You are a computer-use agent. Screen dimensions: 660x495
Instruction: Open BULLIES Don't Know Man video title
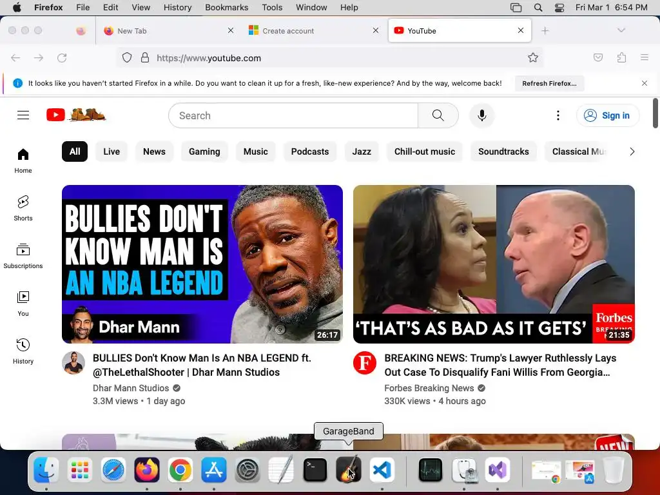202,365
